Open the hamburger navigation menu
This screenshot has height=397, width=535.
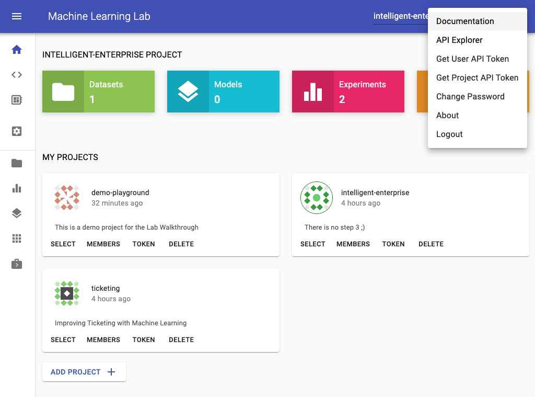click(x=17, y=16)
